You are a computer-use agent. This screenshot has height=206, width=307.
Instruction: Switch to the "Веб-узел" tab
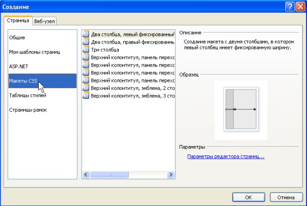coord(43,21)
